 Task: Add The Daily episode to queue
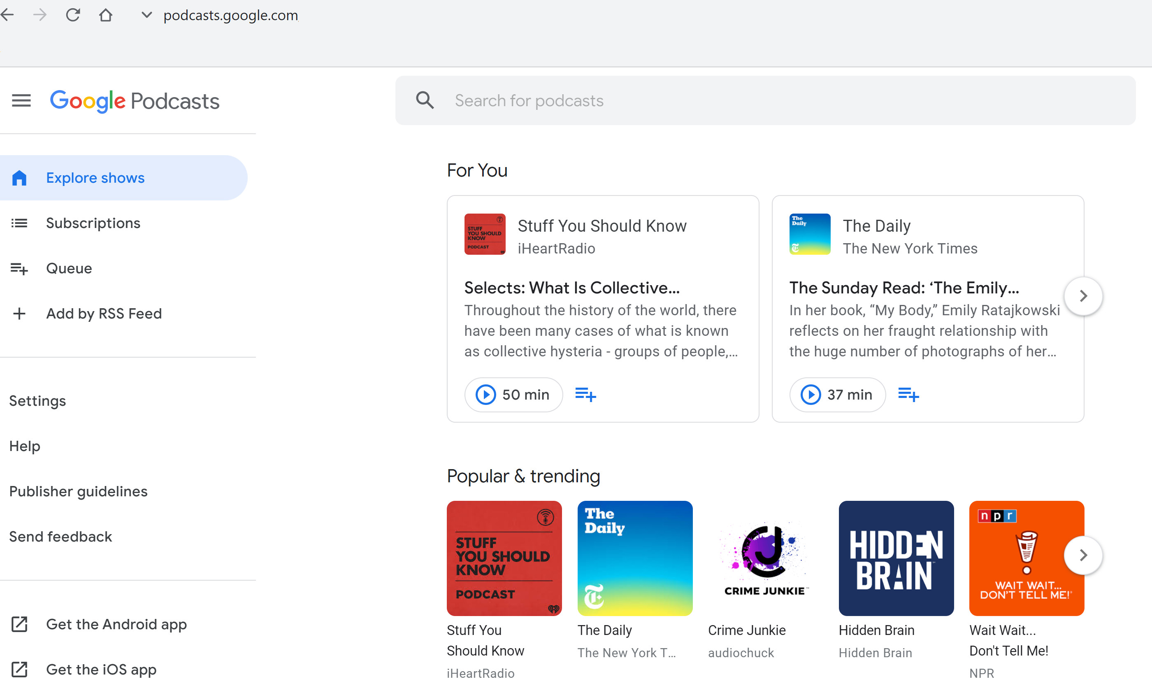pyautogui.click(x=908, y=395)
